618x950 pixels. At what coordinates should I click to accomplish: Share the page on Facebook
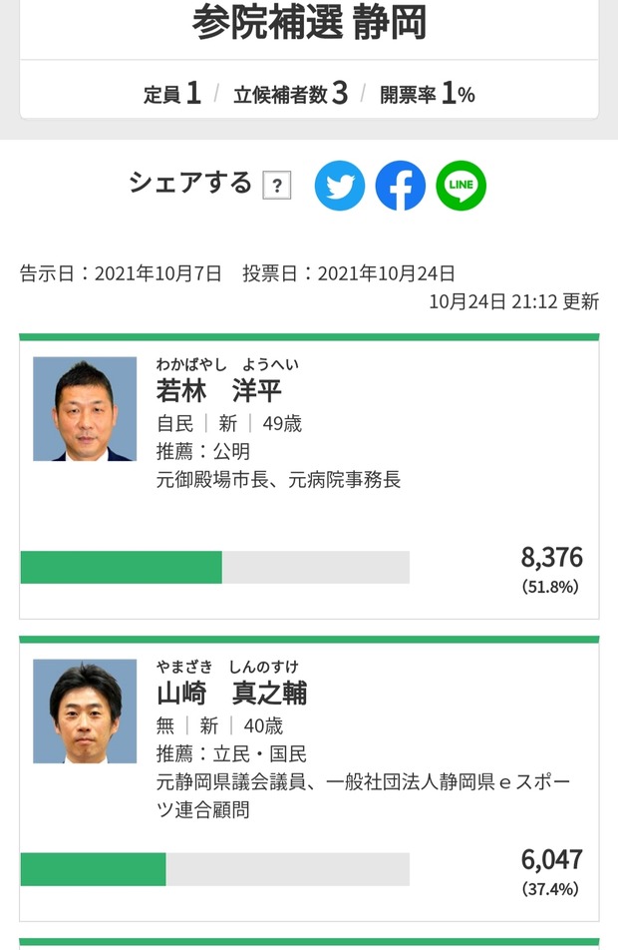coord(401,186)
